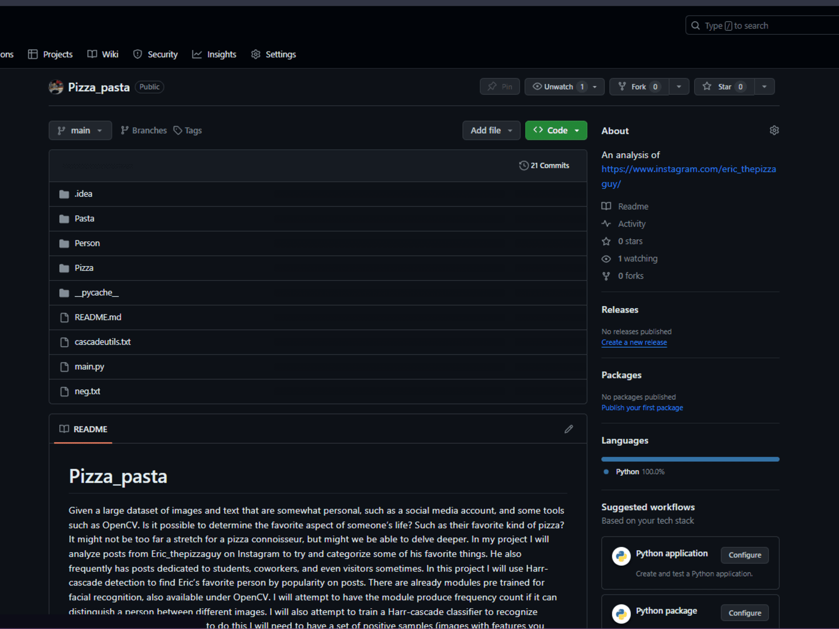Click the fork icon on Fork button
Image resolution: width=839 pixels, height=629 pixels.
(622, 87)
